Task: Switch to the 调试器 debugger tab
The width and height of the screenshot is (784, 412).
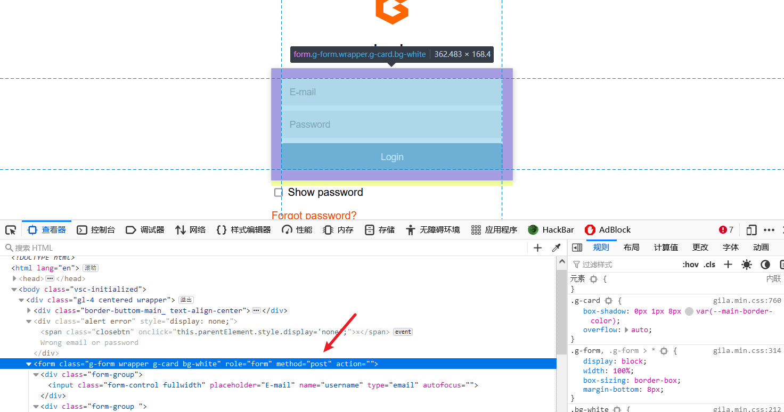Action: point(145,230)
